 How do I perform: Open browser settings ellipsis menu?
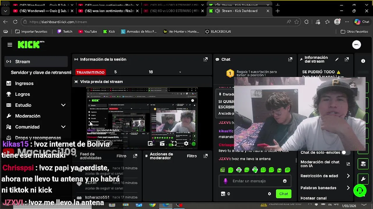point(347,22)
